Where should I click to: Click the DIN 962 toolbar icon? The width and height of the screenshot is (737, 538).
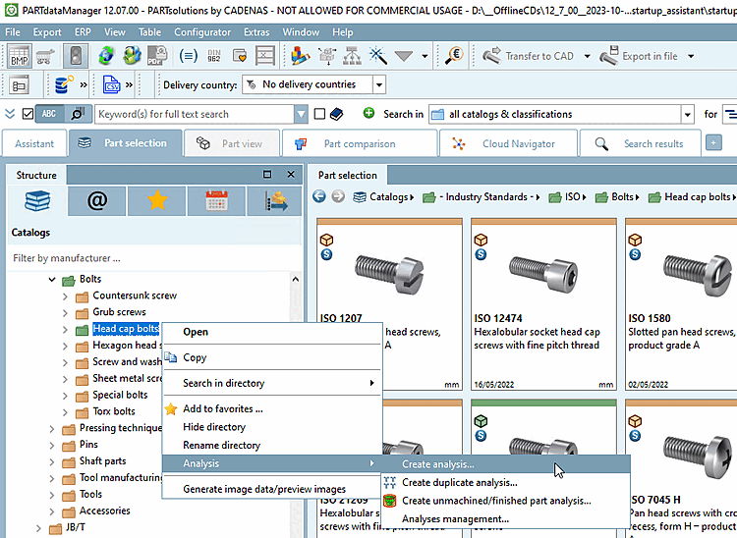point(214,56)
